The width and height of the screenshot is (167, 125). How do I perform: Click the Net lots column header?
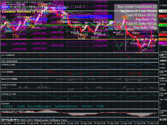click(87, 106)
